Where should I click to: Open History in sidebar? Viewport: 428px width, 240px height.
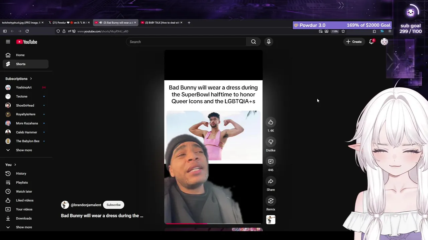(x=25, y=173)
